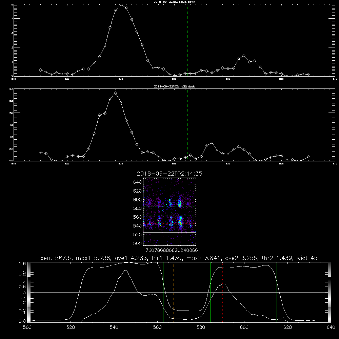Click the 560 x-axis label of bottom plot
The image size is (339, 339).
(157, 327)
